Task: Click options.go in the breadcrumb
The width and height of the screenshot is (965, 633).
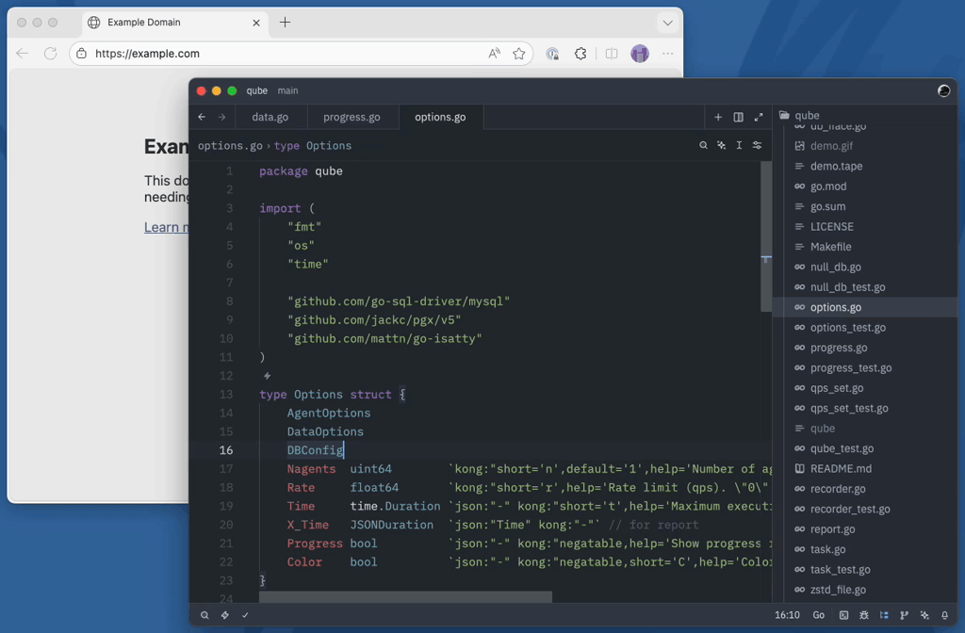Action: 230,145
